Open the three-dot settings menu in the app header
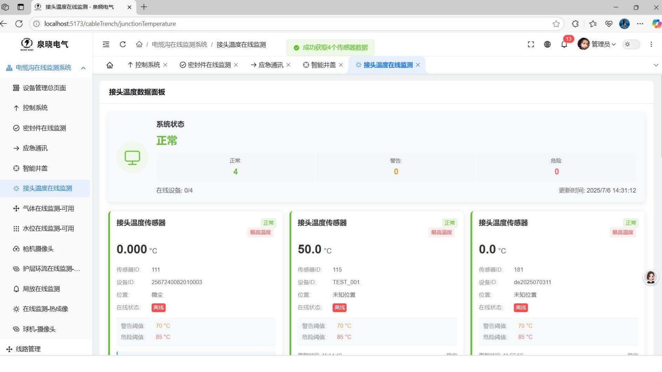The width and height of the screenshot is (662, 372). coord(651,44)
